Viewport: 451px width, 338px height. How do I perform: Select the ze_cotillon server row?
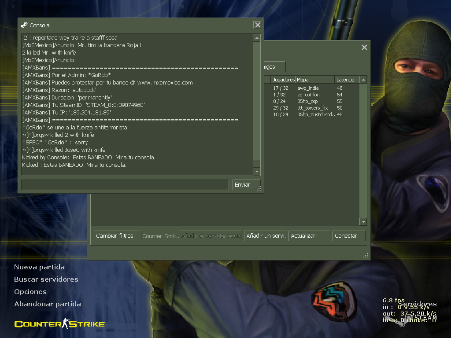click(x=311, y=95)
